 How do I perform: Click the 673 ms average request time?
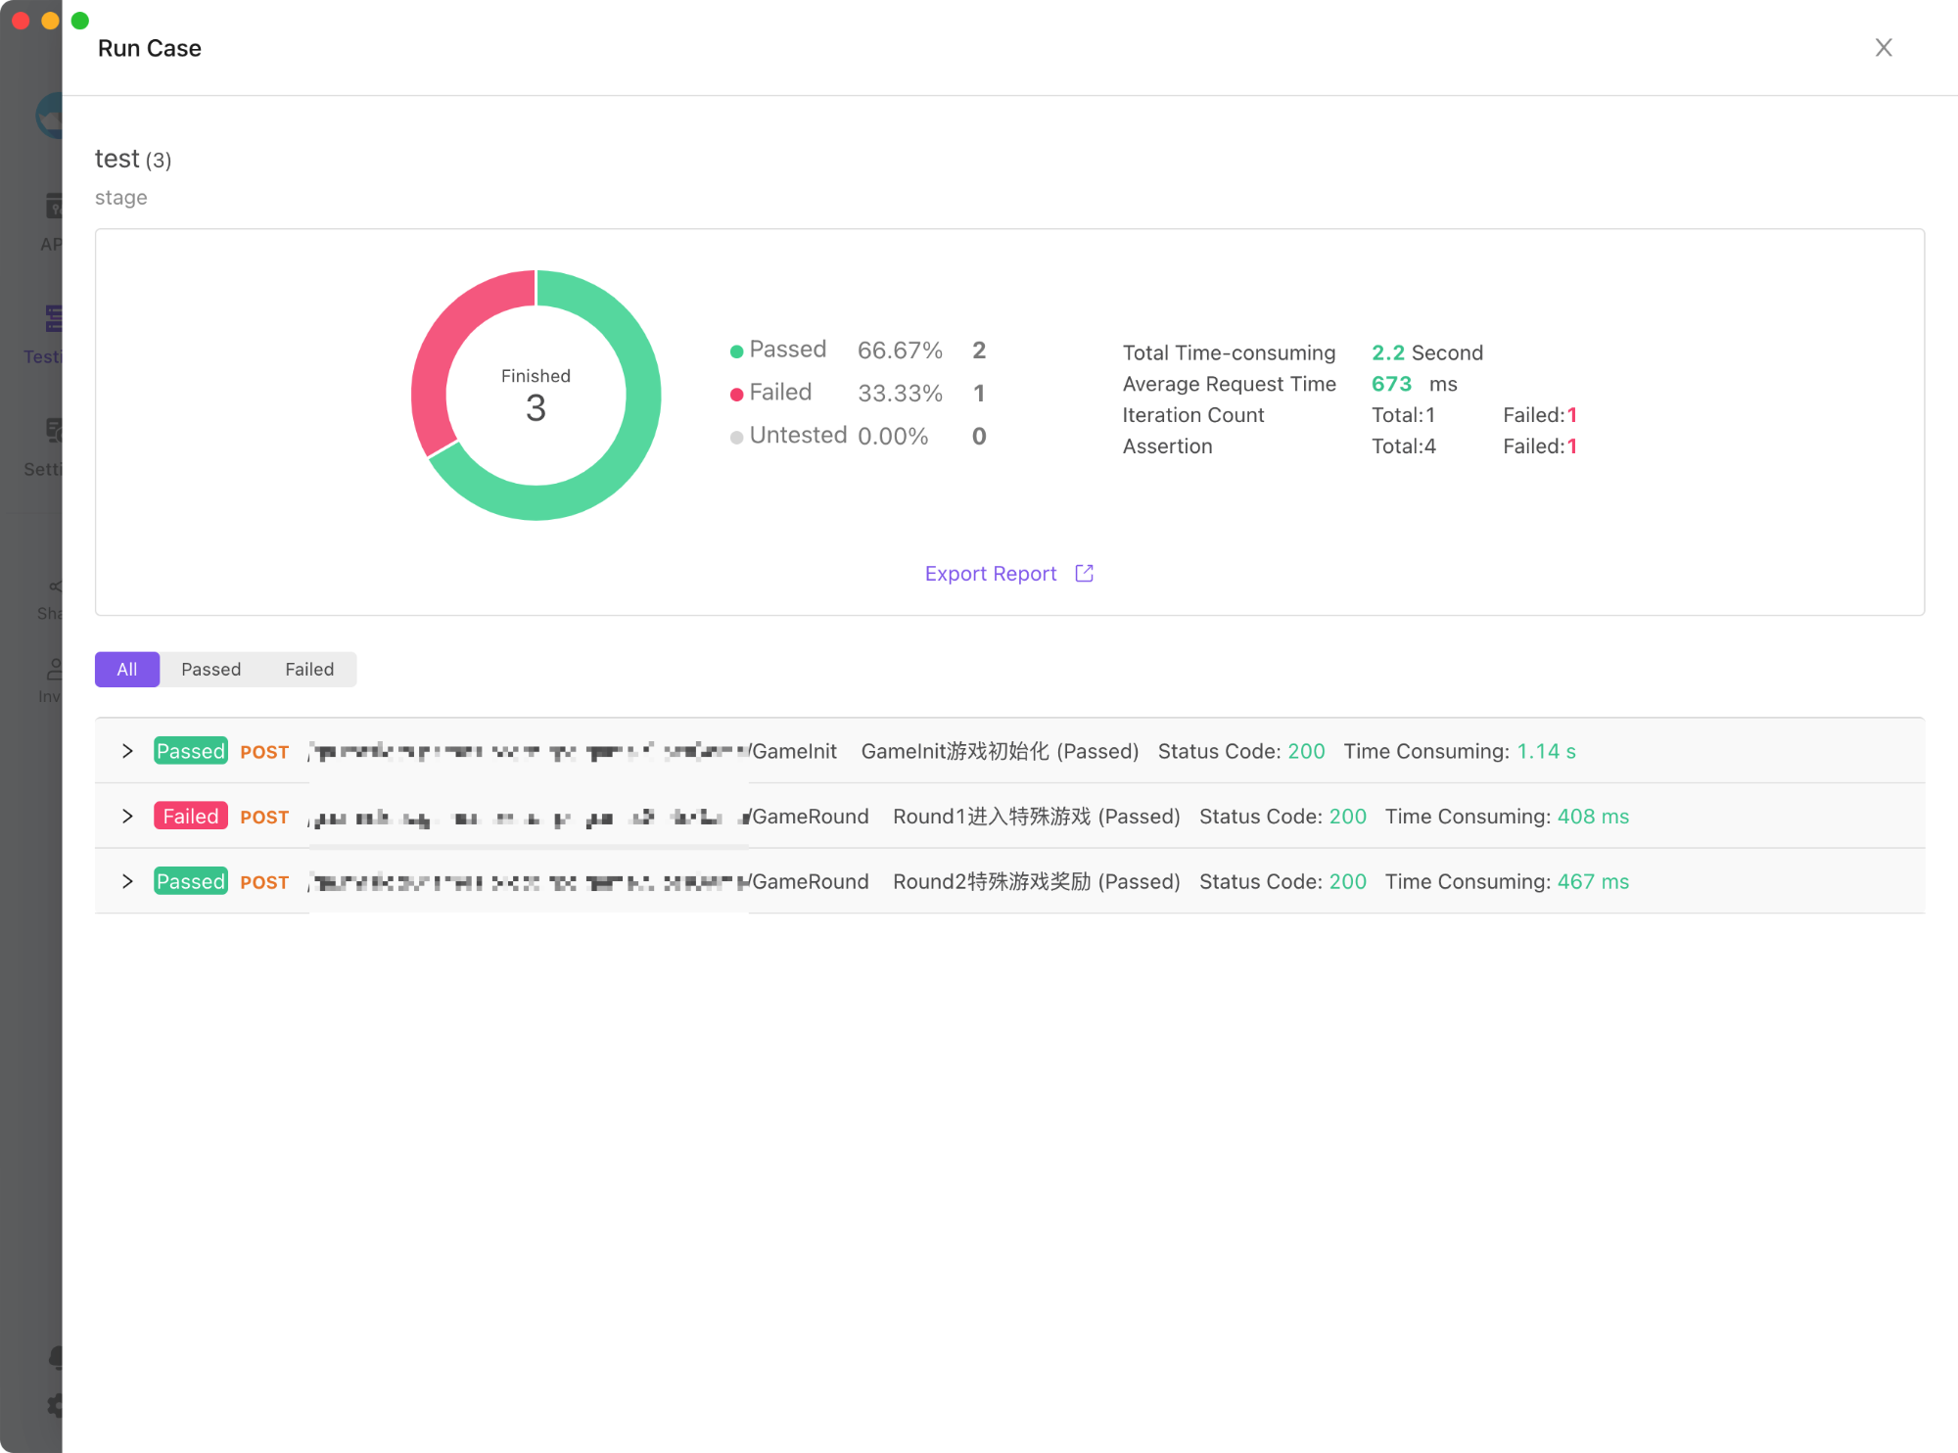pyautogui.click(x=1414, y=384)
